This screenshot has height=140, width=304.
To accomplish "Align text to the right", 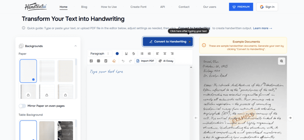I will [172, 54].
